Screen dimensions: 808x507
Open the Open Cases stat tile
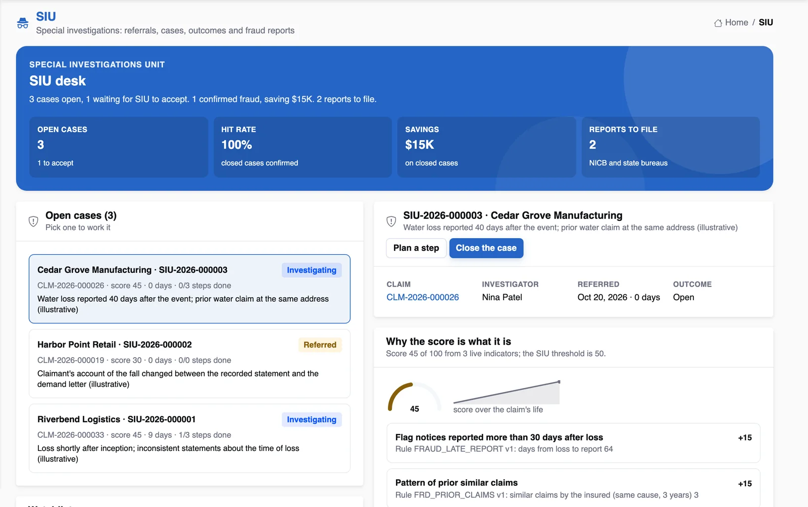click(119, 147)
